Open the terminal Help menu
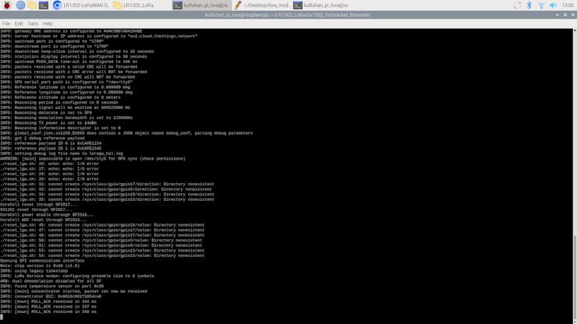This screenshot has width=577, height=324. pos(48,23)
